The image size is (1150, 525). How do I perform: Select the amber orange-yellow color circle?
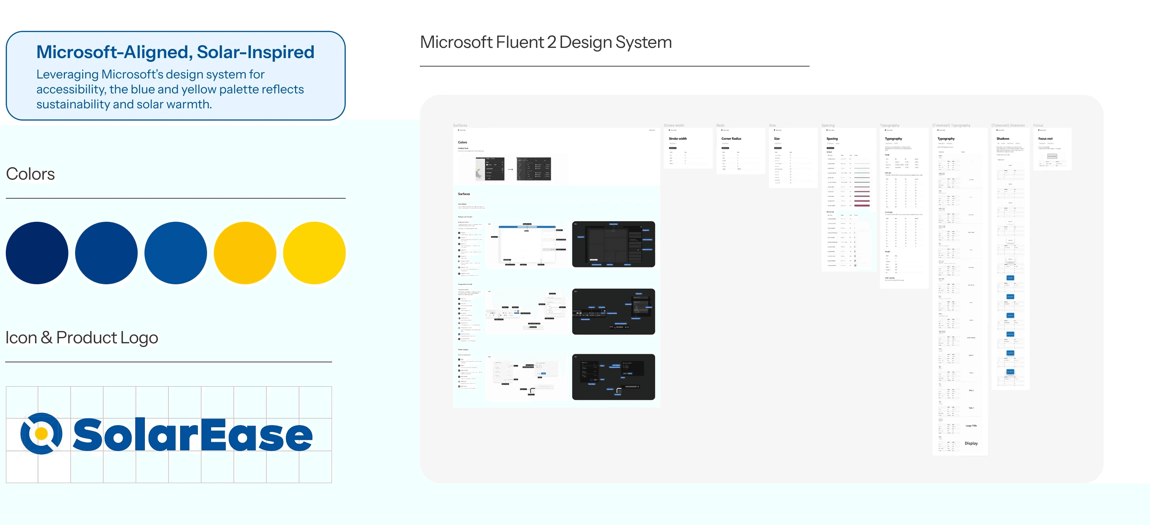245,253
